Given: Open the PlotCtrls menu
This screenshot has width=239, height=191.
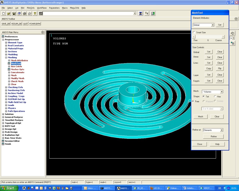Looking at the screenshot, I should click(x=31, y=8).
